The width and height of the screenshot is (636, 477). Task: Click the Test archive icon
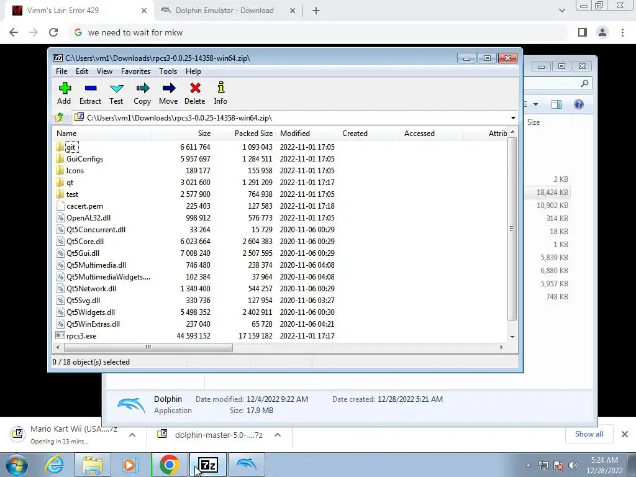(x=116, y=88)
